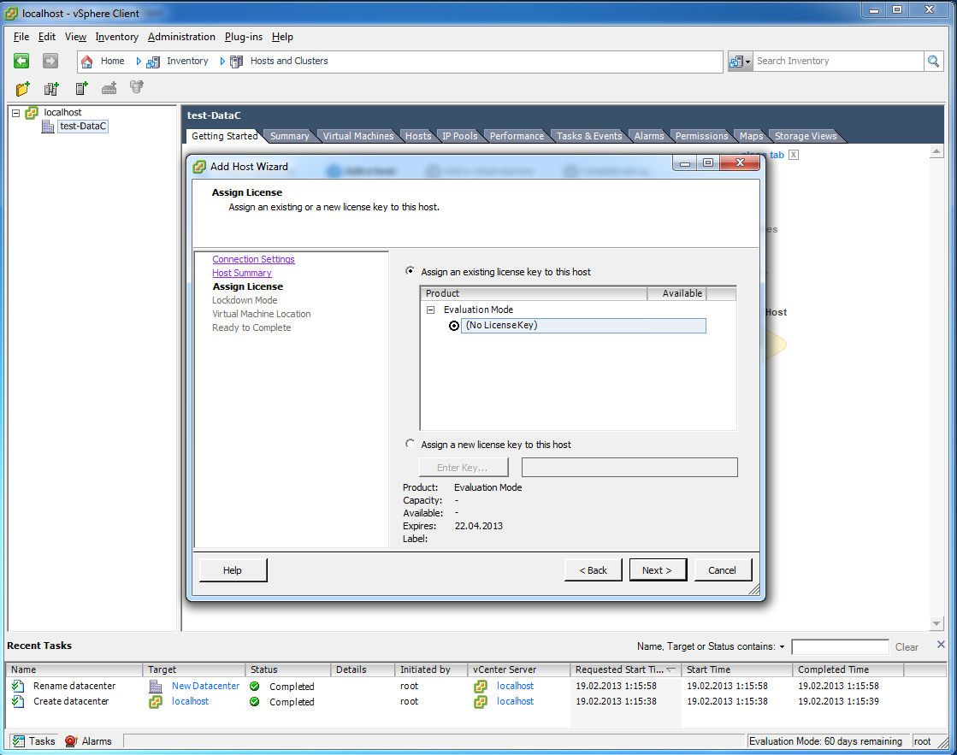Viewport: 957px width, 755px height.
Task: Open the File menu
Action: [21, 37]
